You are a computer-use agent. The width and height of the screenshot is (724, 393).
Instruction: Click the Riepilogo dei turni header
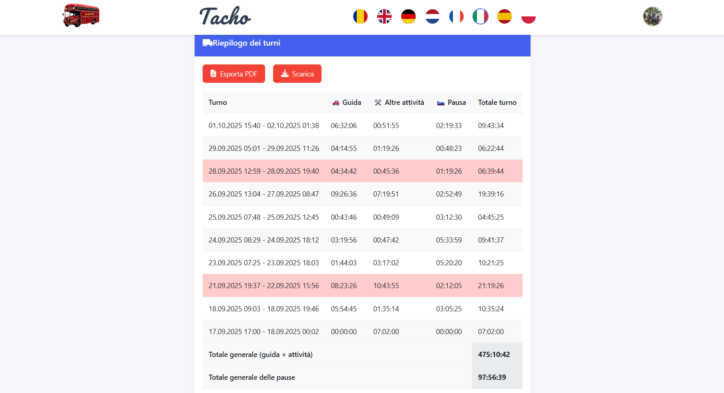click(246, 43)
